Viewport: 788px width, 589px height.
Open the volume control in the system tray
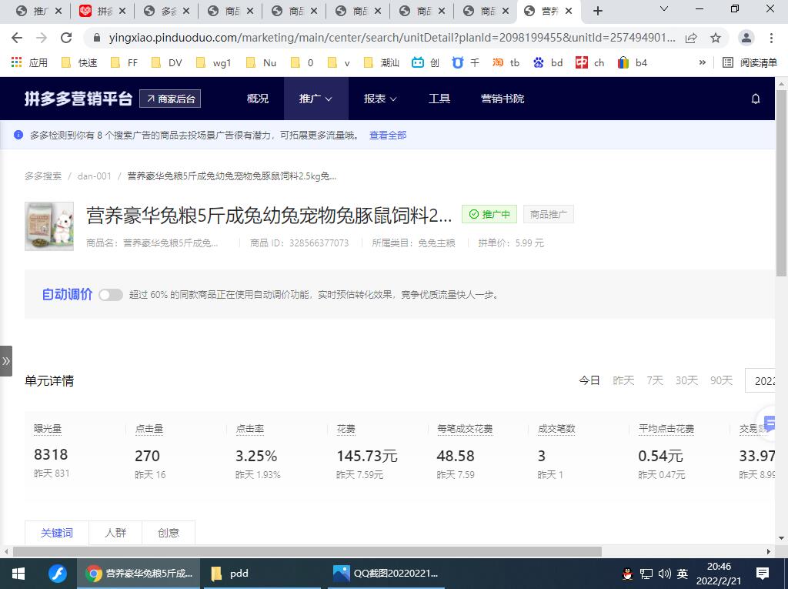[x=664, y=574]
